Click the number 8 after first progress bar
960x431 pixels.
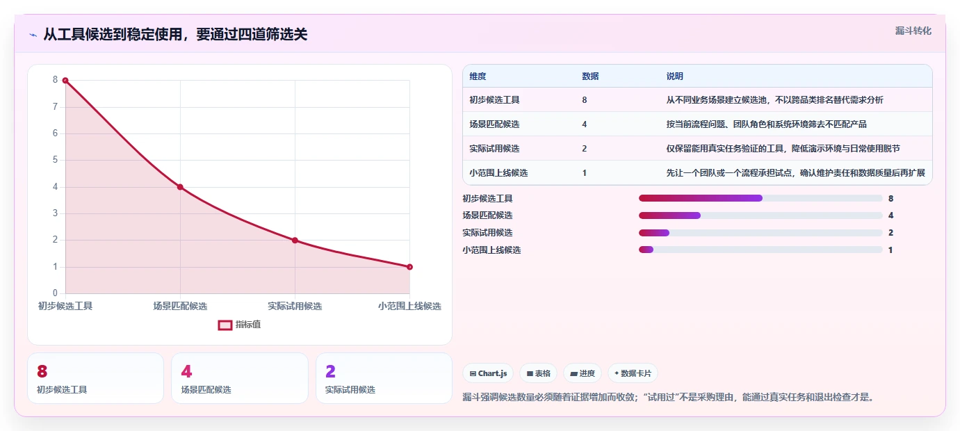click(x=890, y=199)
